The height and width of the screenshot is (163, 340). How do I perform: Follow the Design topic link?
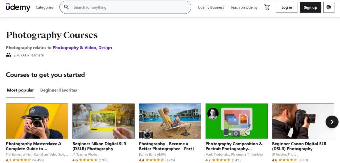tap(105, 48)
